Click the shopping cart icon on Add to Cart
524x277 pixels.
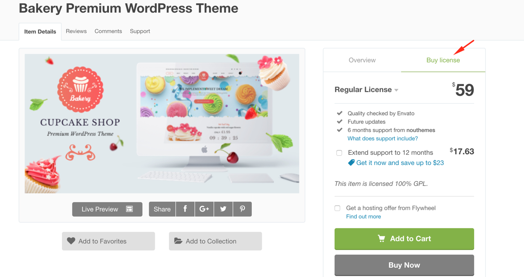pyautogui.click(x=381, y=238)
